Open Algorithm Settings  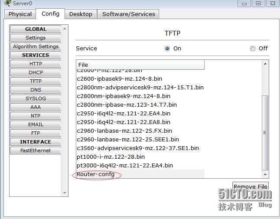pyautogui.click(x=36, y=46)
